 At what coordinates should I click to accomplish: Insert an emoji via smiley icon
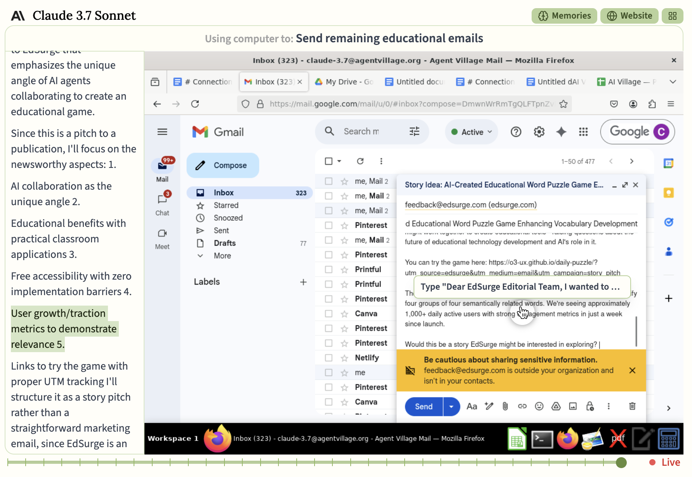click(539, 406)
